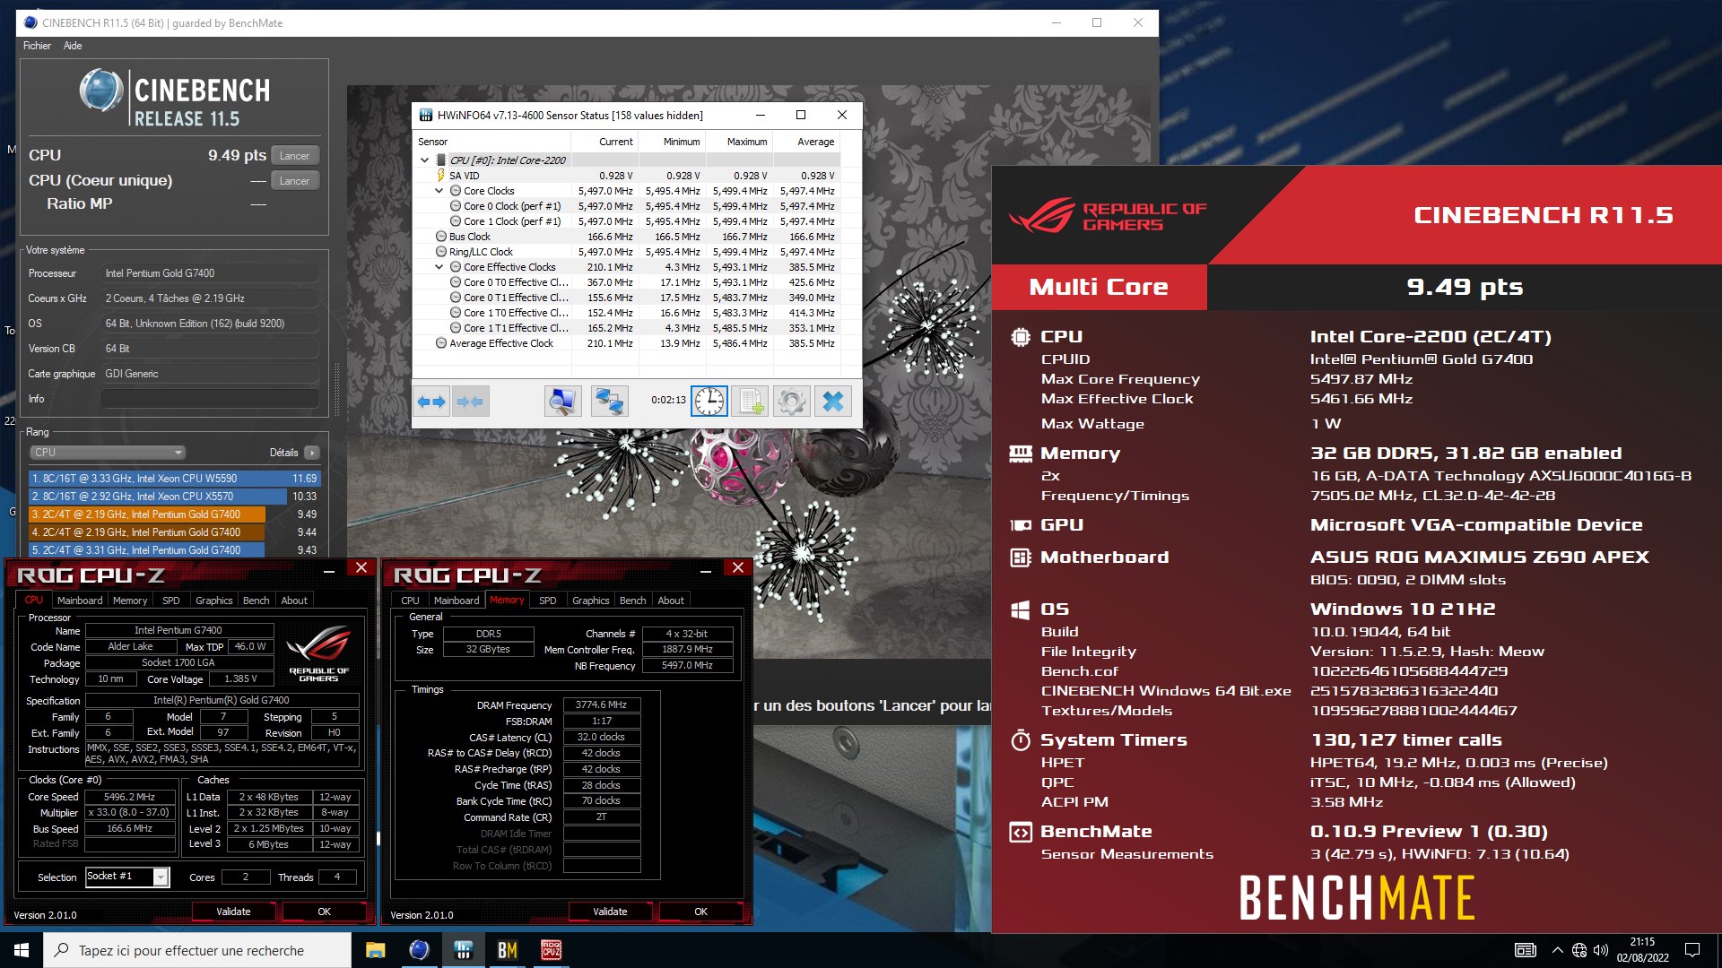Open Bench tab in left CPU-Z
The width and height of the screenshot is (1722, 968).
tap(256, 601)
